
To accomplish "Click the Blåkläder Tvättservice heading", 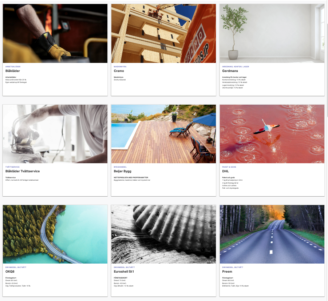I will pos(22,171).
